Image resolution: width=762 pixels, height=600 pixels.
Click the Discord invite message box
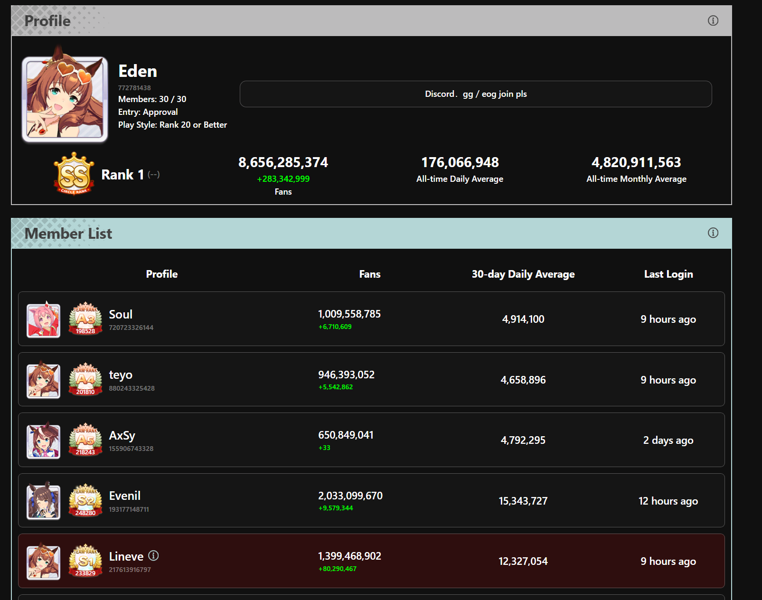point(476,94)
